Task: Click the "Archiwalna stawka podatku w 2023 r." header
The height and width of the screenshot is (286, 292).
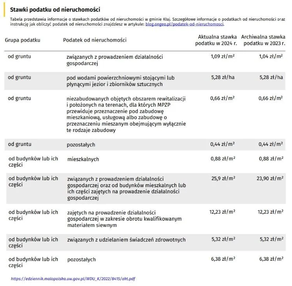Action: 264,40
